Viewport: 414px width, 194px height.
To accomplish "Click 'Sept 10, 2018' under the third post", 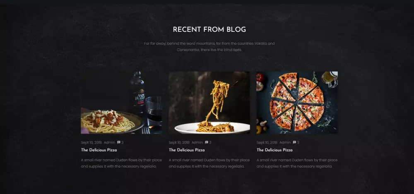I will coord(267,143).
